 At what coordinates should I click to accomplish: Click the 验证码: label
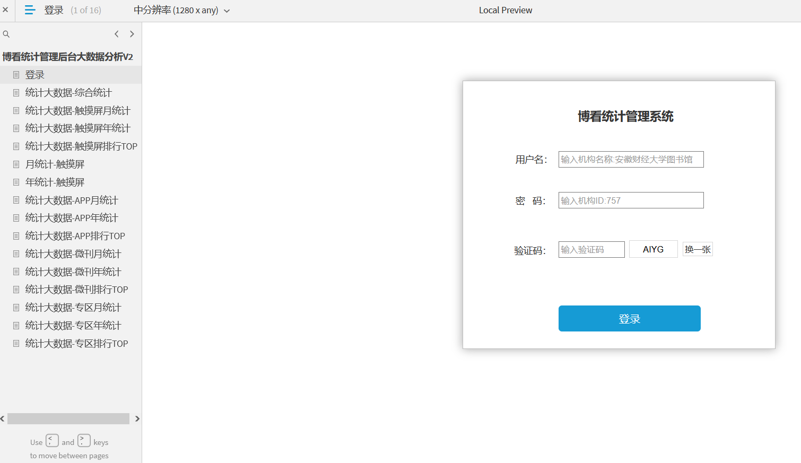[x=530, y=250]
